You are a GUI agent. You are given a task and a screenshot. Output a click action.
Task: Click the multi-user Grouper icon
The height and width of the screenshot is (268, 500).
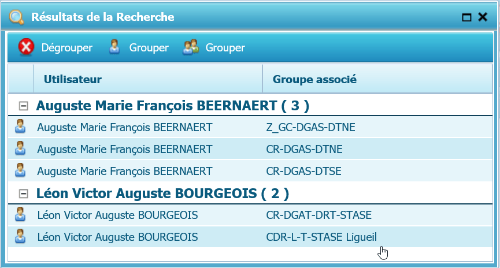(x=191, y=47)
